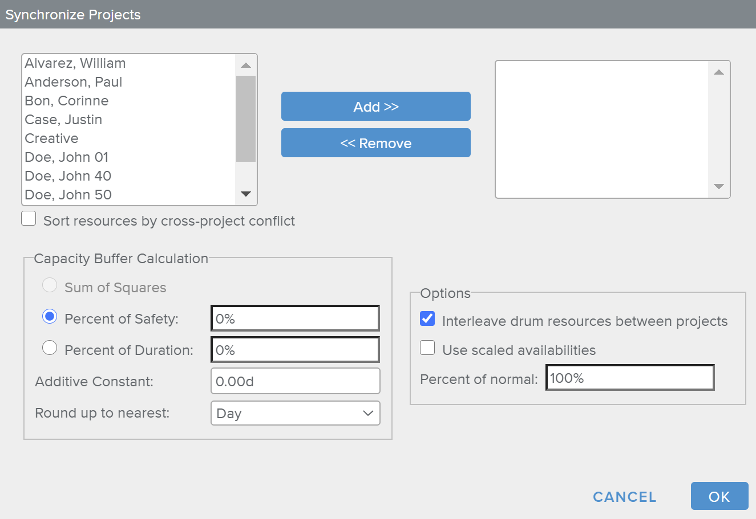The width and height of the screenshot is (756, 519).
Task: Click the Add >> button
Action: pyautogui.click(x=375, y=107)
